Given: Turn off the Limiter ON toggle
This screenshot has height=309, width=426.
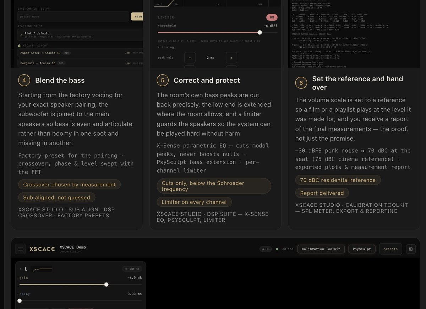Looking at the screenshot, I should (272, 17).
